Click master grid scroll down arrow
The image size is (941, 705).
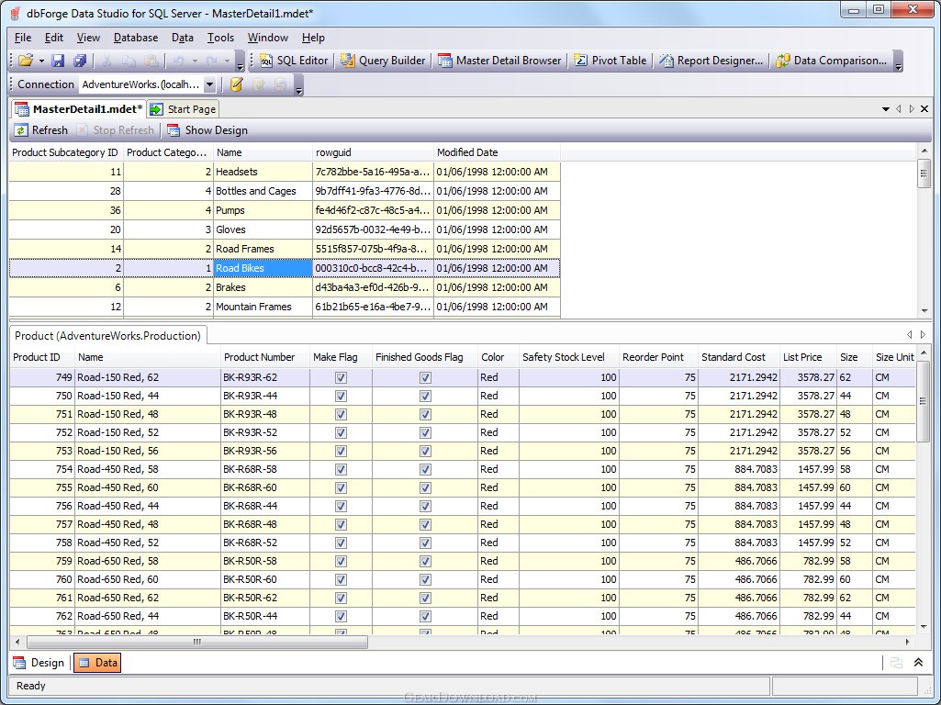[x=924, y=311]
